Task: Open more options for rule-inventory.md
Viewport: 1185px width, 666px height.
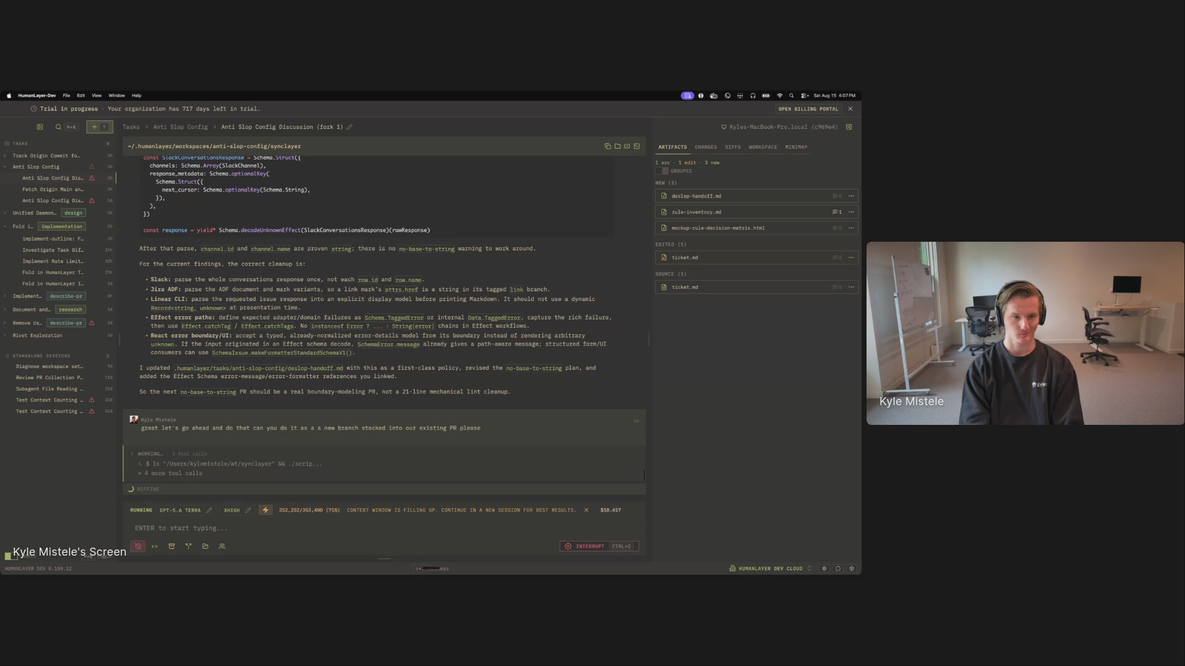Action: 851,212
